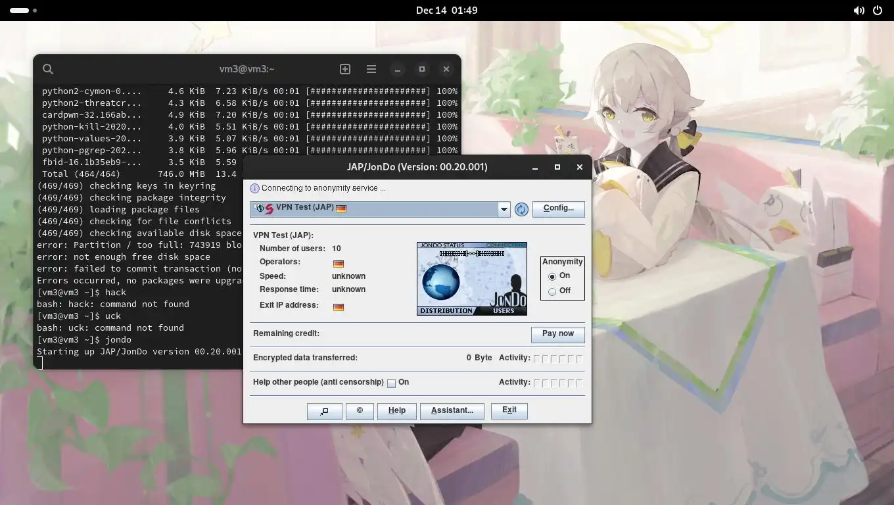Screen dimensions: 894x505
Task: Close the terminal window
Action: tap(446, 69)
